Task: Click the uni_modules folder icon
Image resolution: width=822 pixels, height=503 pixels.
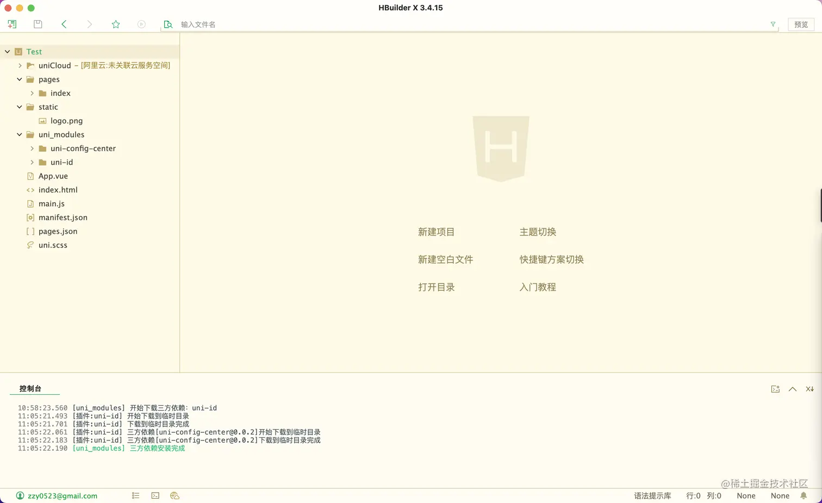Action: pos(30,134)
